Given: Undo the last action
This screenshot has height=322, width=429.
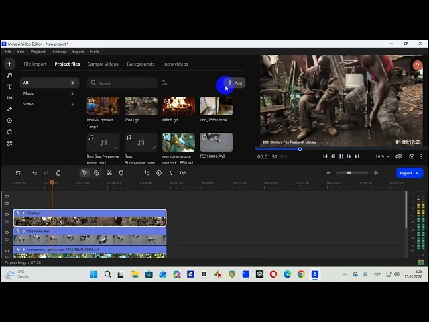Looking at the screenshot, I should pyautogui.click(x=34, y=173).
